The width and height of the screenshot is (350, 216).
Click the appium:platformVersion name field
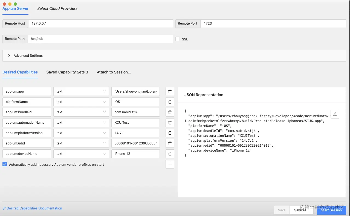click(x=27, y=133)
